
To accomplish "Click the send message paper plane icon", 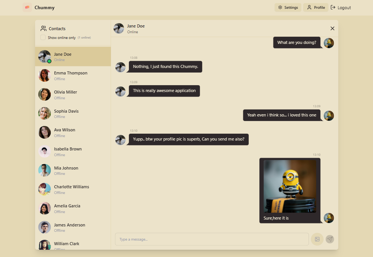I will pos(330,239).
